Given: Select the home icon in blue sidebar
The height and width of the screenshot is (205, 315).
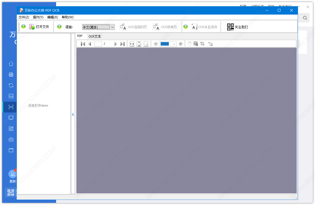Looking at the screenshot, I should pos(11,64).
